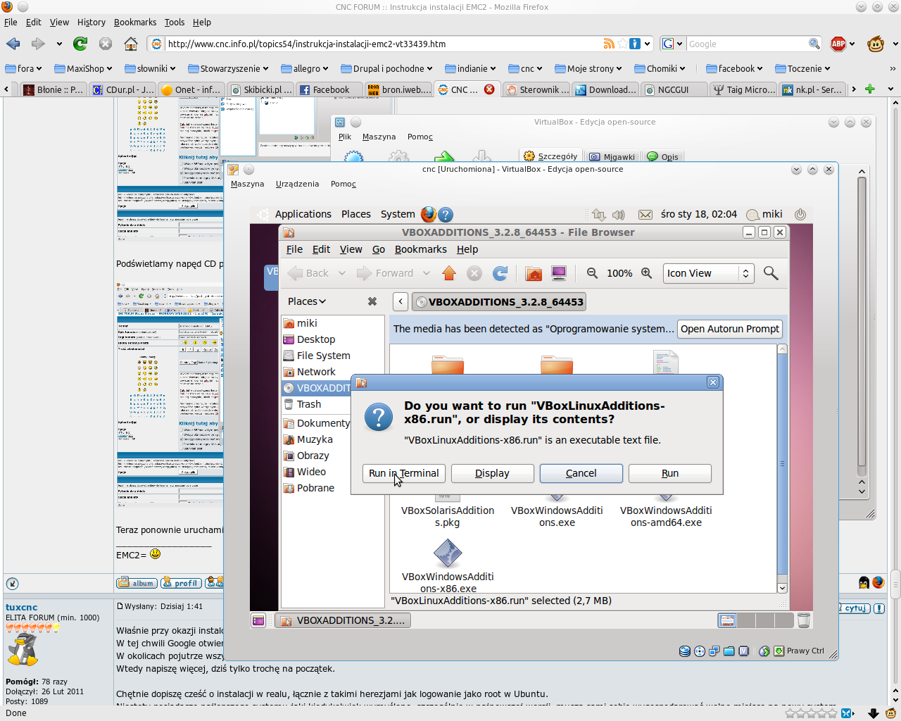Click the Szczegóły tab in VirtualBox manager
Viewport: 901px width, 721px height.
point(551,156)
